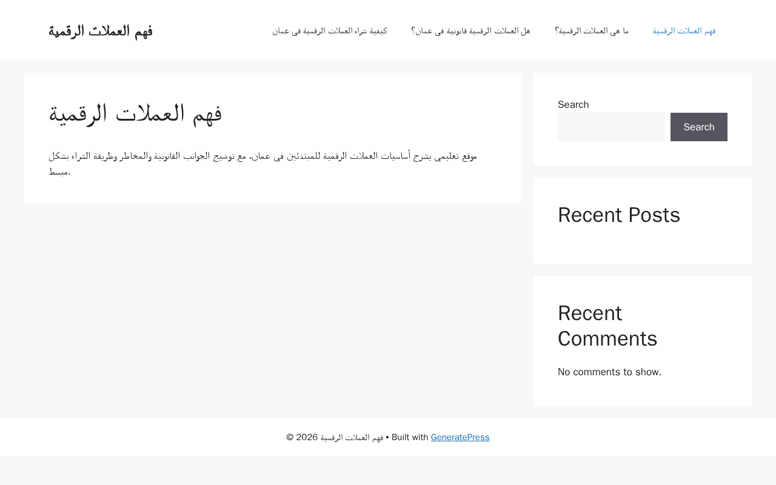Viewport: 776px width, 485px height.
Task: Open the ما هي العملات الرقمية؟ menu item
Action: click(592, 31)
